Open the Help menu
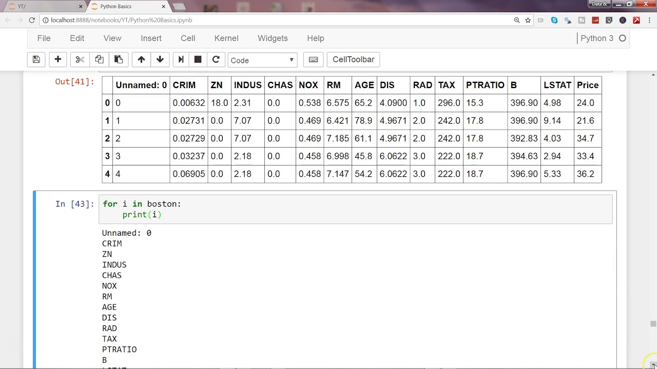657x369 pixels. click(x=316, y=38)
